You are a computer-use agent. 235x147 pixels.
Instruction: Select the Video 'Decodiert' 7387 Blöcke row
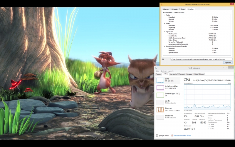[x=197, y=26]
